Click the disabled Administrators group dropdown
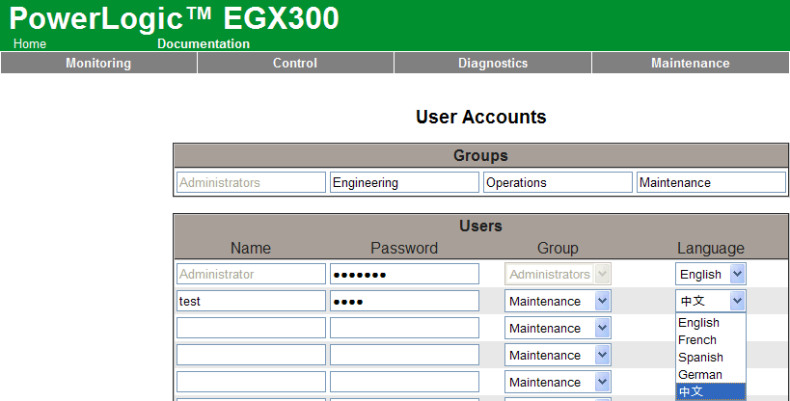 [558, 274]
